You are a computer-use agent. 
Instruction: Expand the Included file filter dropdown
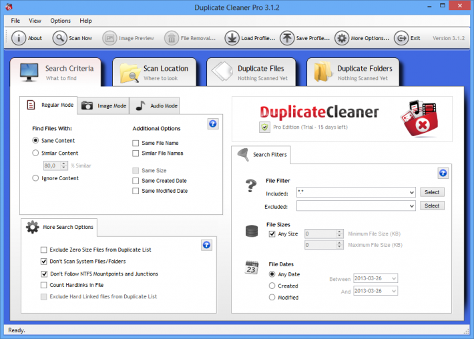point(411,192)
